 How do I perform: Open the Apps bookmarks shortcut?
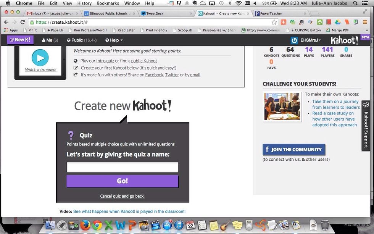pyautogui.click(x=11, y=30)
